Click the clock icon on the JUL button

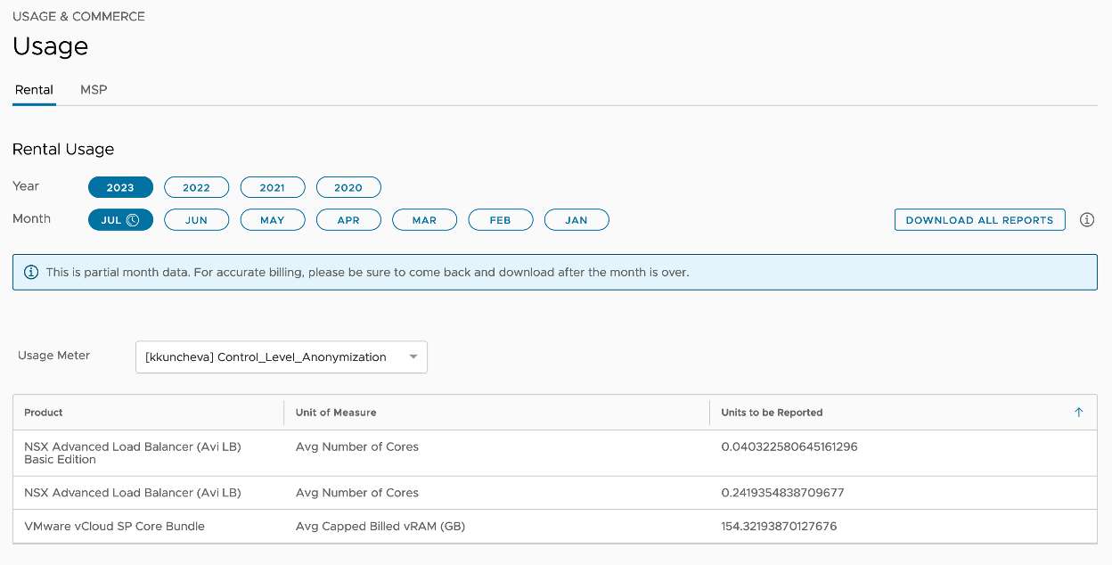(x=133, y=220)
